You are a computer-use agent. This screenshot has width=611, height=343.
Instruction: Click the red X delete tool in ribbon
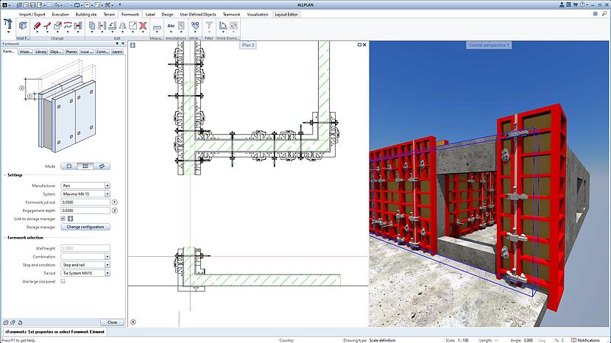tap(144, 26)
